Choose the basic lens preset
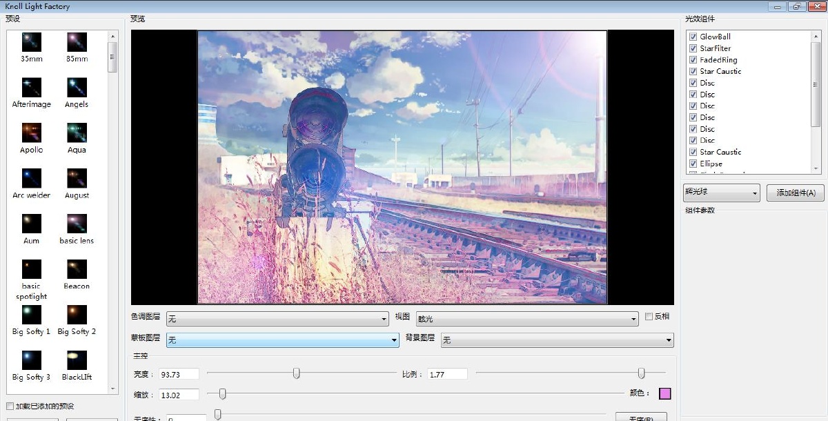Image resolution: width=828 pixels, height=421 pixels. 77,224
